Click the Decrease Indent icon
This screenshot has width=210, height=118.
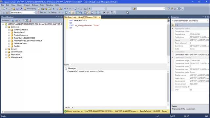(104, 12)
